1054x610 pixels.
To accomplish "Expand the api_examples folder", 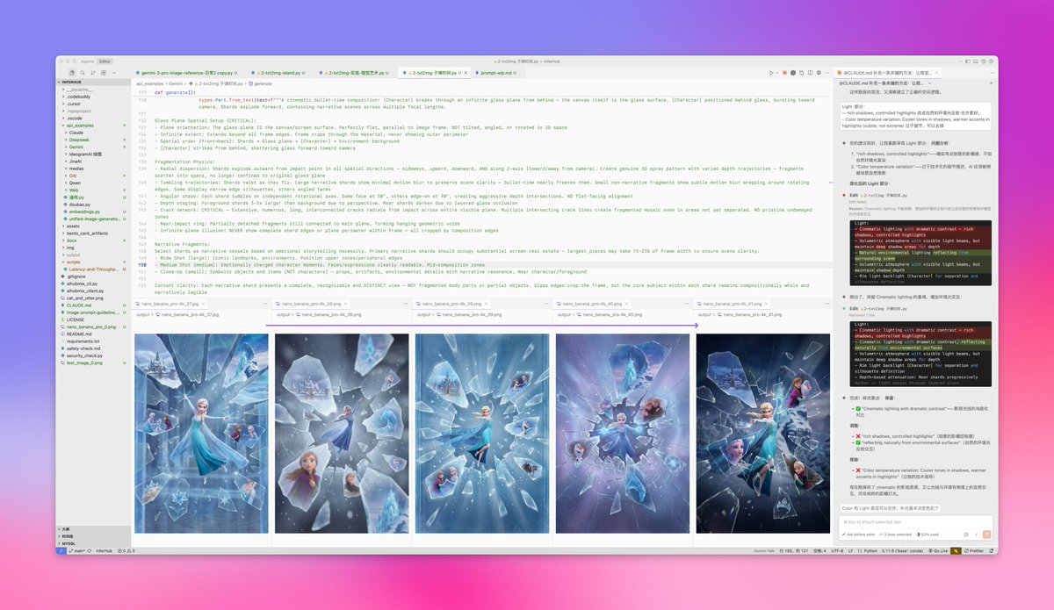I will click(80, 126).
